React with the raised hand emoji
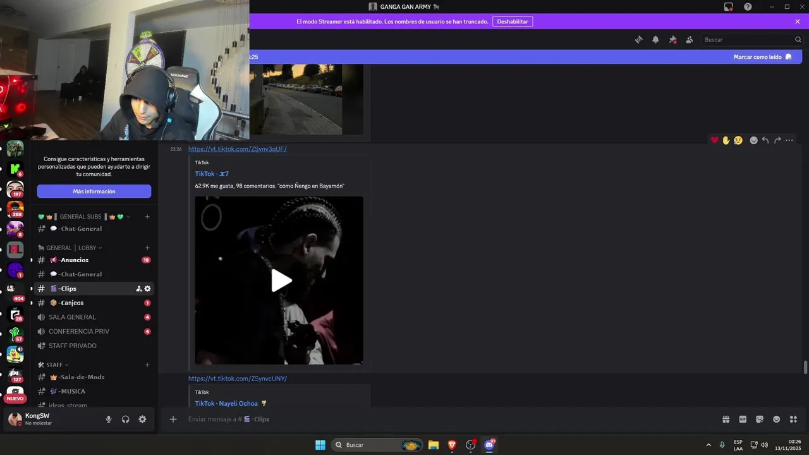 (726, 140)
